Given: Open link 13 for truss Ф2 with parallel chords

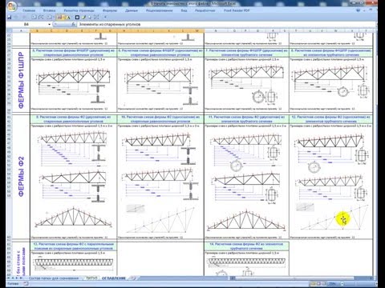Looking at the screenshot, I should (x=73, y=246).
